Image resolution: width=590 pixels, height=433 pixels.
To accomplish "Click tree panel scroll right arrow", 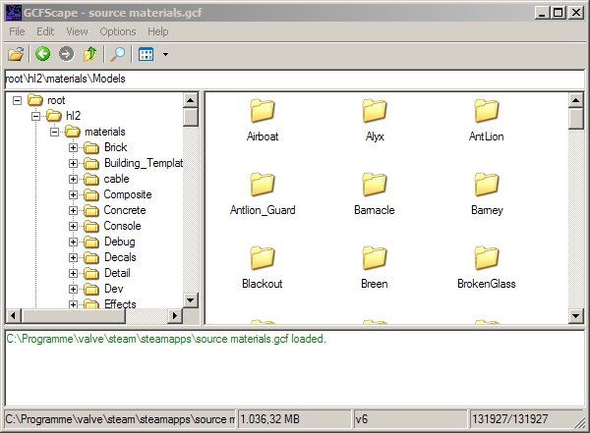I will (175, 316).
